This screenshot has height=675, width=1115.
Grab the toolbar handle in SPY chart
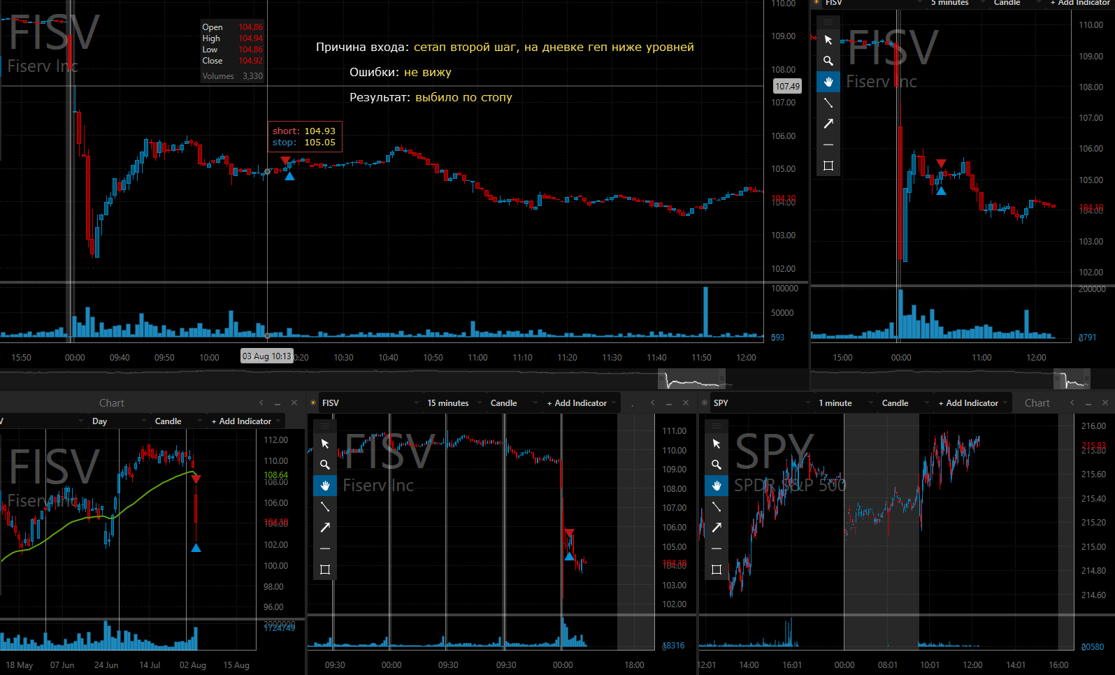click(717, 426)
